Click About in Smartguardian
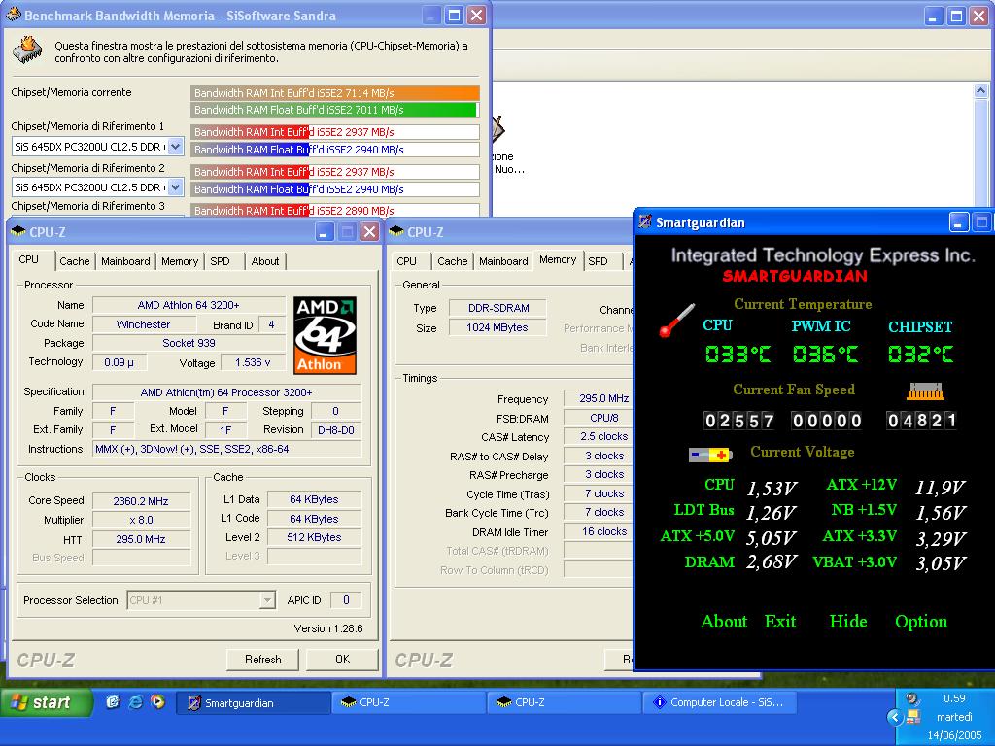The width and height of the screenshot is (995, 746). (x=723, y=621)
